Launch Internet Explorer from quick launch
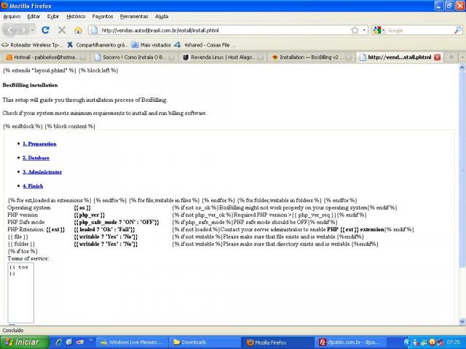 tap(58, 342)
